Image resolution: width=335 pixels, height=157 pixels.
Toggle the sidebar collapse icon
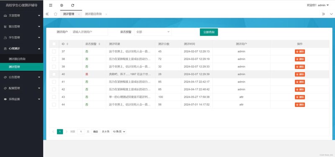pos(51,5)
